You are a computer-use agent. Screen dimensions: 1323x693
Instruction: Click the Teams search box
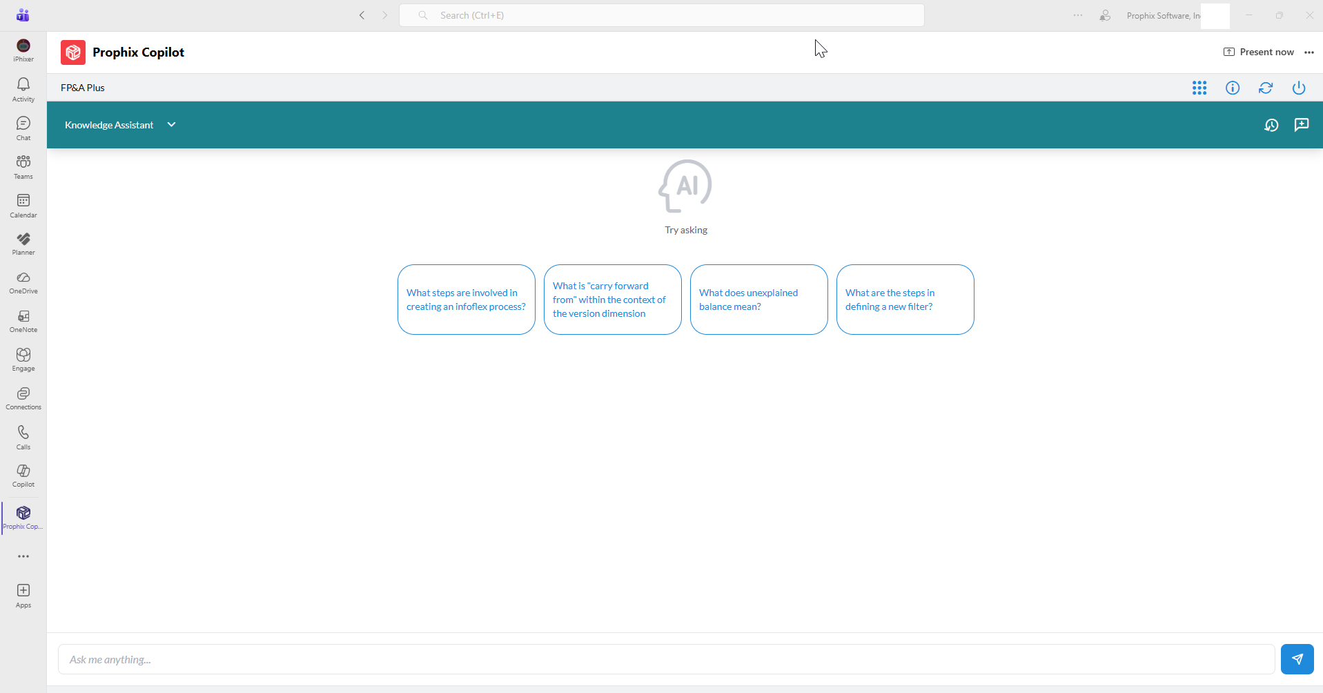click(661, 15)
